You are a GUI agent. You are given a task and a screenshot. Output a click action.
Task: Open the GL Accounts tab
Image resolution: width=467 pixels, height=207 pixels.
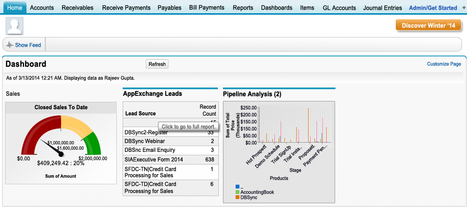point(339,8)
